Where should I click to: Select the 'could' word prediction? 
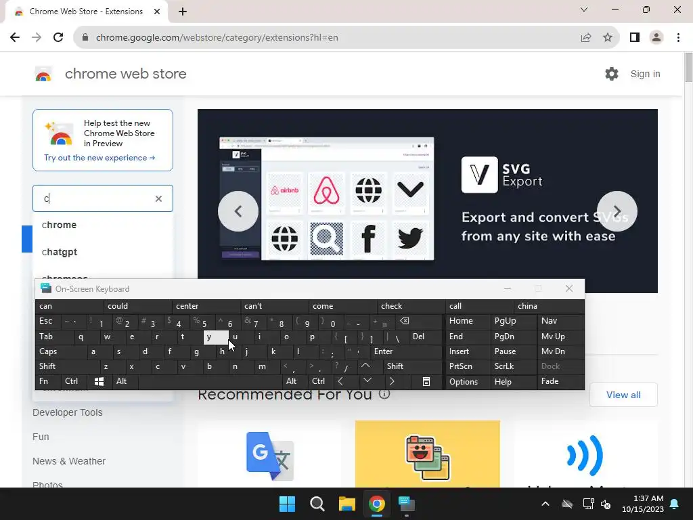click(x=137, y=306)
